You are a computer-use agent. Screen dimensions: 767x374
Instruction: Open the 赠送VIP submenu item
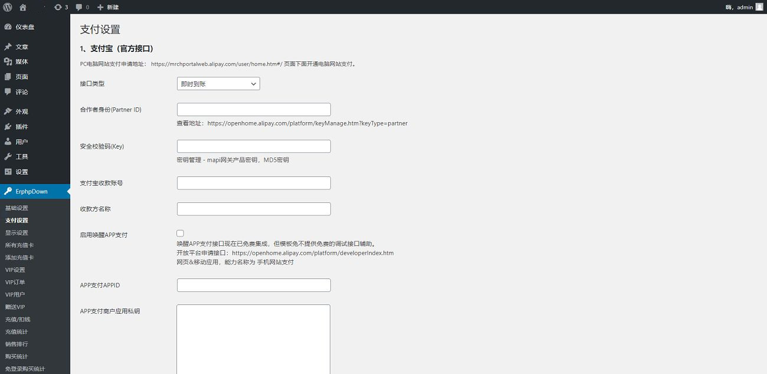[x=15, y=307]
